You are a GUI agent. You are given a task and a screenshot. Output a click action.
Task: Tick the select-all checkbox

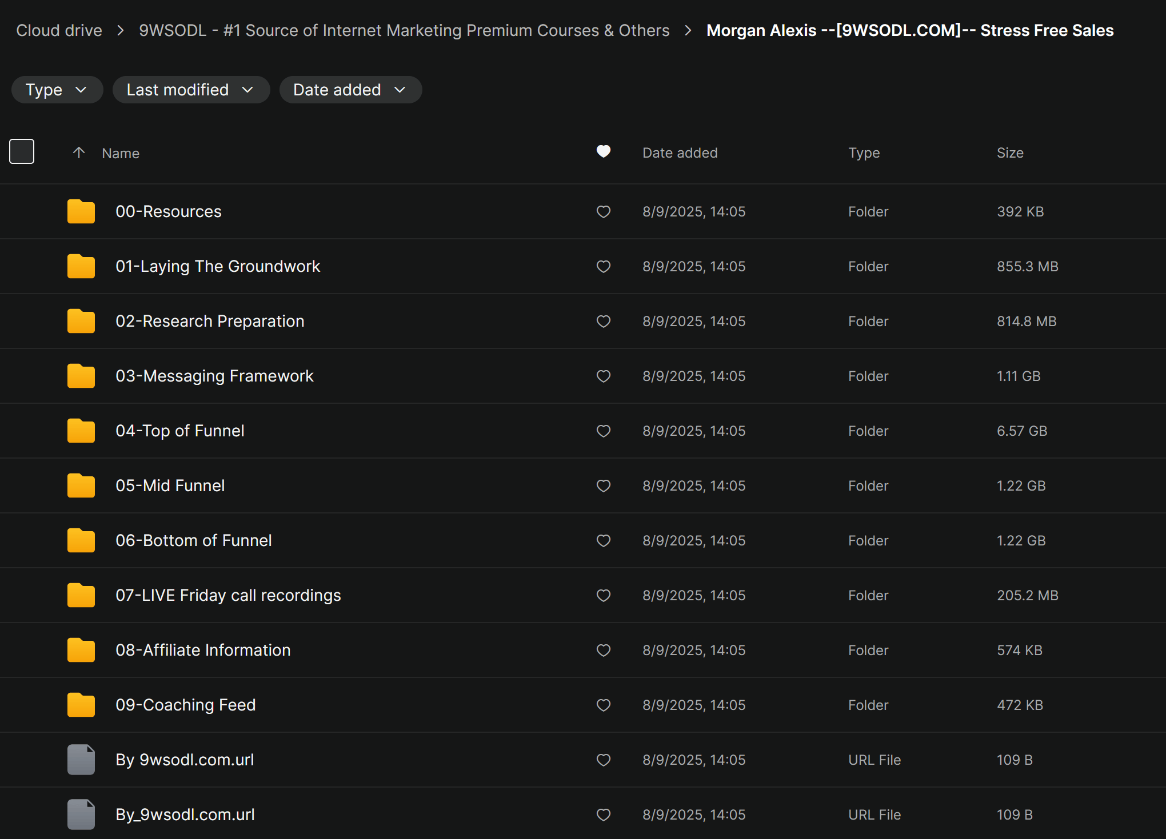point(22,151)
